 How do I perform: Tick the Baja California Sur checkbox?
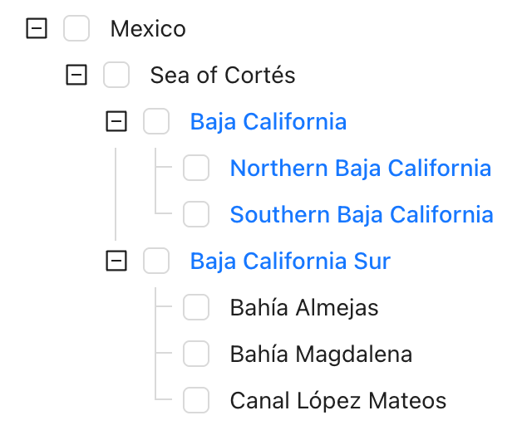[x=156, y=261]
